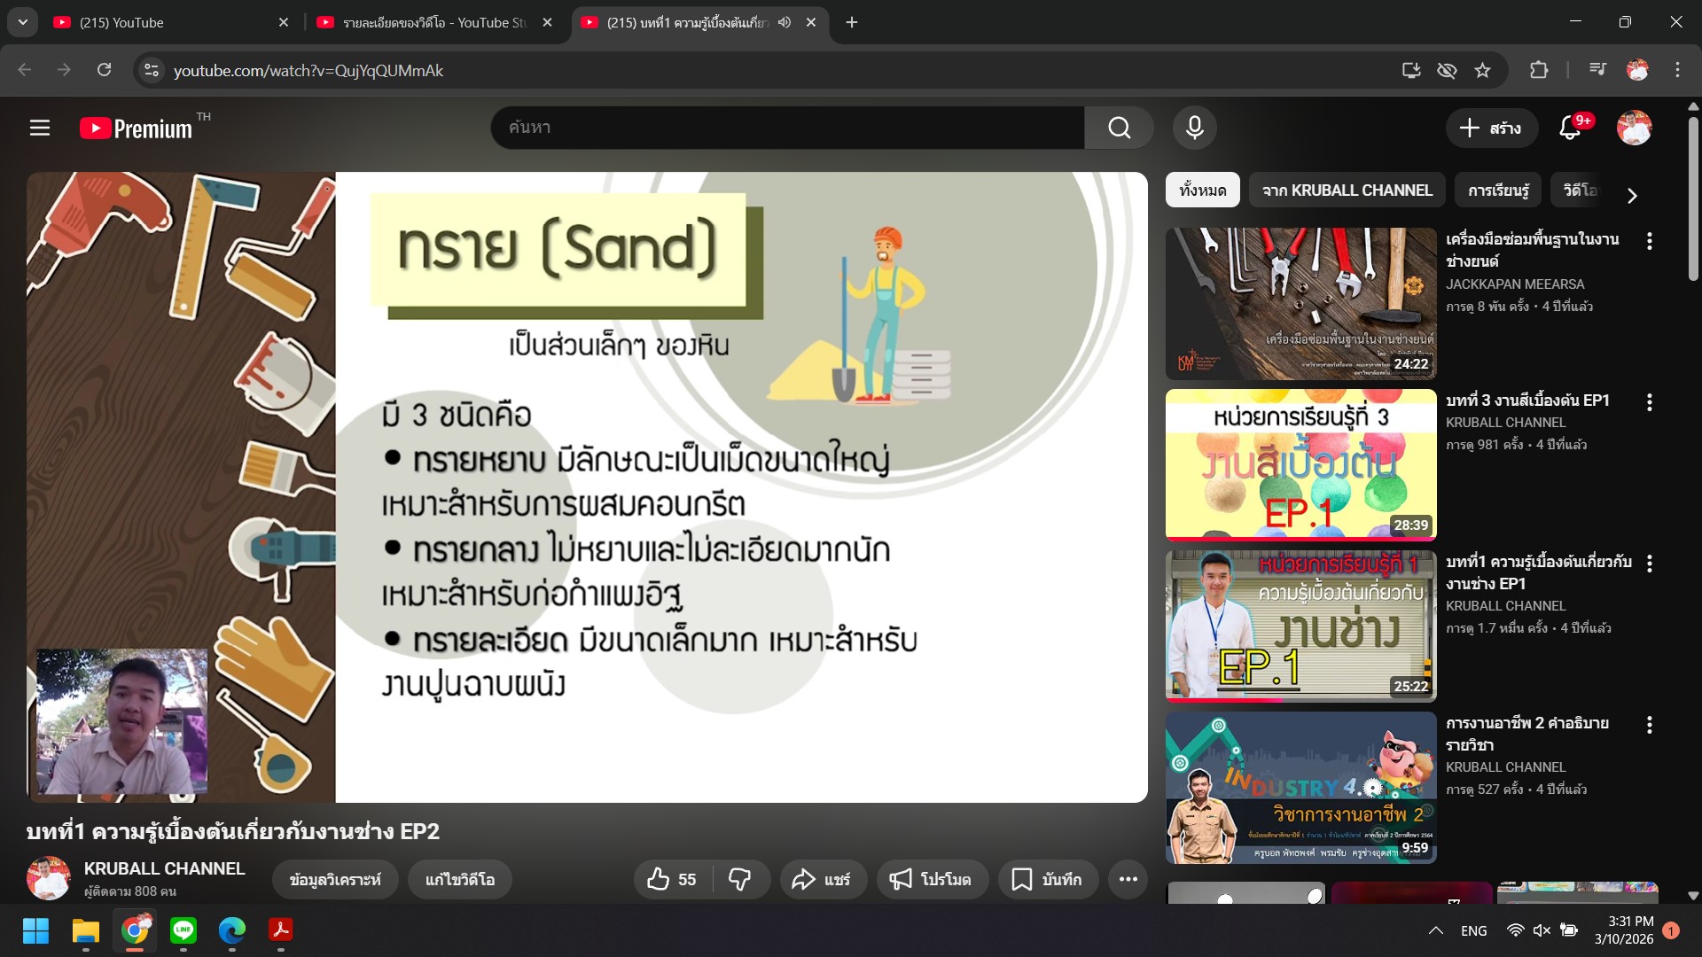Screen dimensions: 1702x957
Task: Bookmark this tab with the star icon
Action: coord(1482,70)
